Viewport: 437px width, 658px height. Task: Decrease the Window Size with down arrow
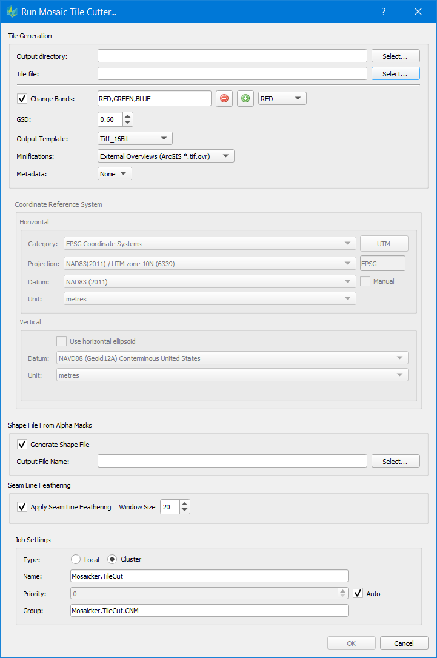(185, 511)
